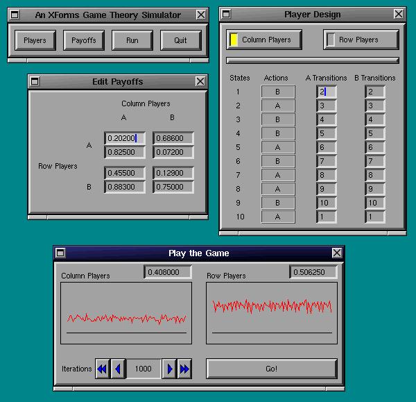The image size is (416, 402).
Task: Toggle the action button for state 10
Action: tap(278, 217)
